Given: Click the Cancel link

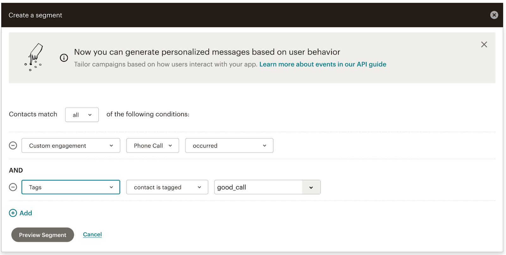Looking at the screenshot, I should pyautogui.click(x=92, y=234).
